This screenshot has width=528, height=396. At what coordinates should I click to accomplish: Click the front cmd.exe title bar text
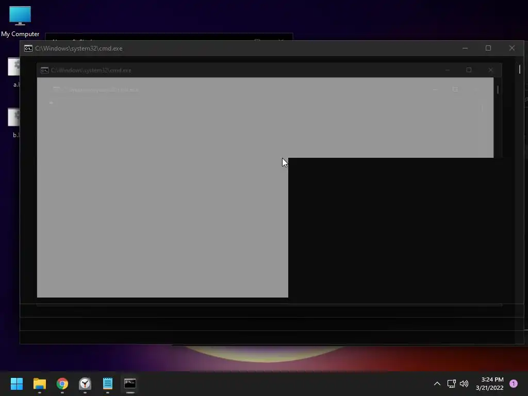tap(79, 48)
